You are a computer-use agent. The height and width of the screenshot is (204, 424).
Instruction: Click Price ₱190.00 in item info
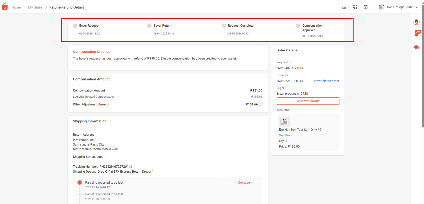click(x=289, y=147)
